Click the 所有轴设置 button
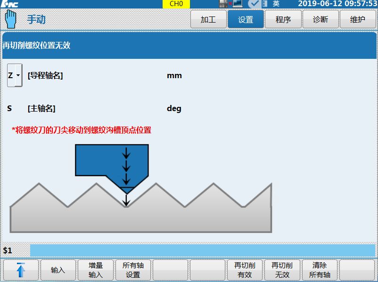Viewport: 378px width, 282px height. click(133, 270)
